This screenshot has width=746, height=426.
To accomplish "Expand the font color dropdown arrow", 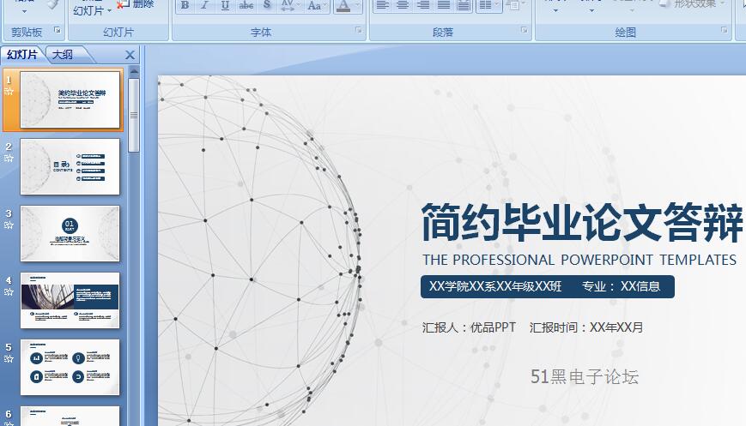I will point(356,6).
